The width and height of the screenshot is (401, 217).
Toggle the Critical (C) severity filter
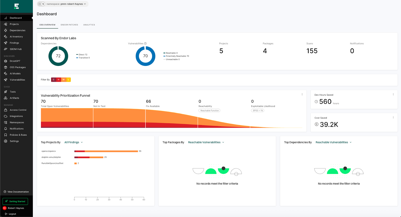coord(53,80)
